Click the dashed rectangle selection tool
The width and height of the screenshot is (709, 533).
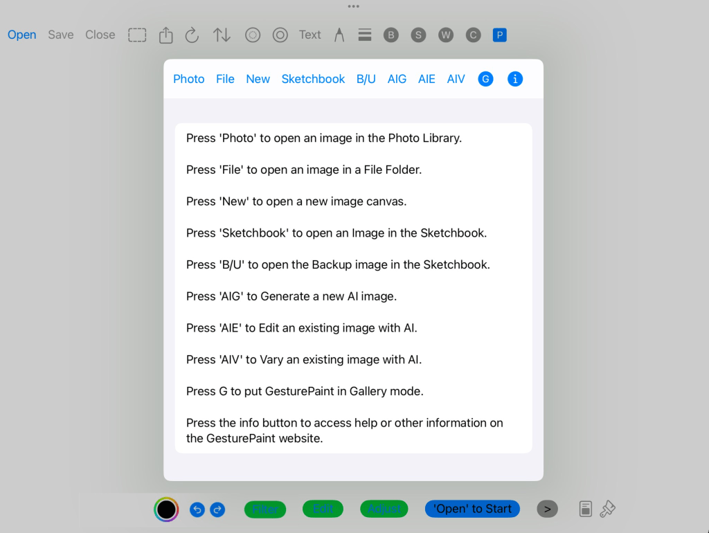(x=137, y=35)
